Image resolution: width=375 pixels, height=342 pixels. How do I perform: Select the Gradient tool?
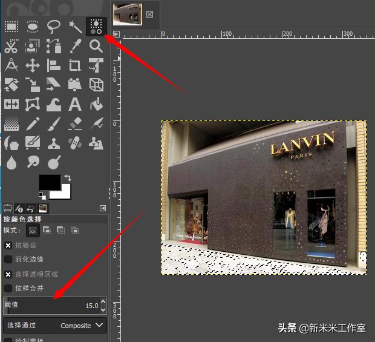pos(11,123)
